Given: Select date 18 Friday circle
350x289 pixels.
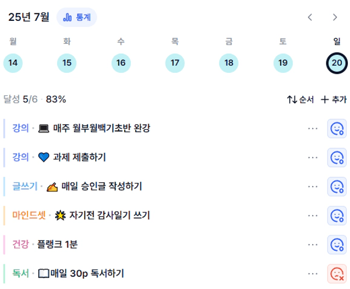Looking at the screenshot, I should 229,63.
